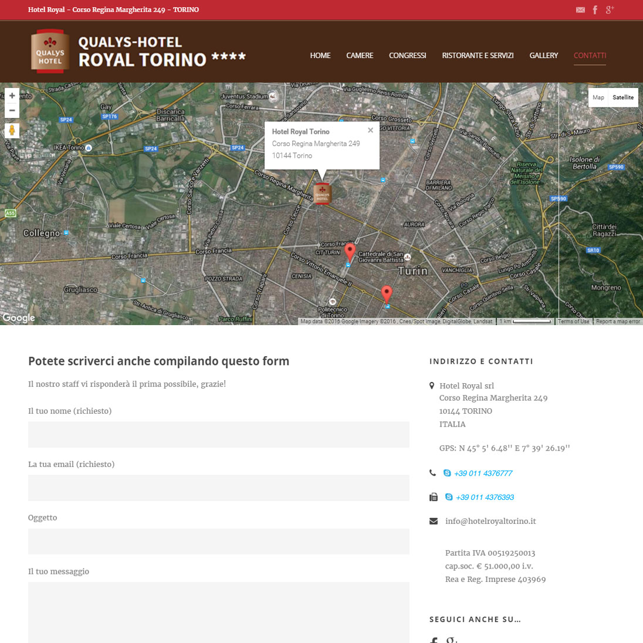The image size is (643, 643).
Task: Select the Street View pegman icon
Action: pos(12,130)
